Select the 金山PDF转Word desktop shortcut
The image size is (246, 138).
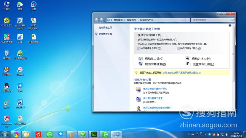[20, 24]
